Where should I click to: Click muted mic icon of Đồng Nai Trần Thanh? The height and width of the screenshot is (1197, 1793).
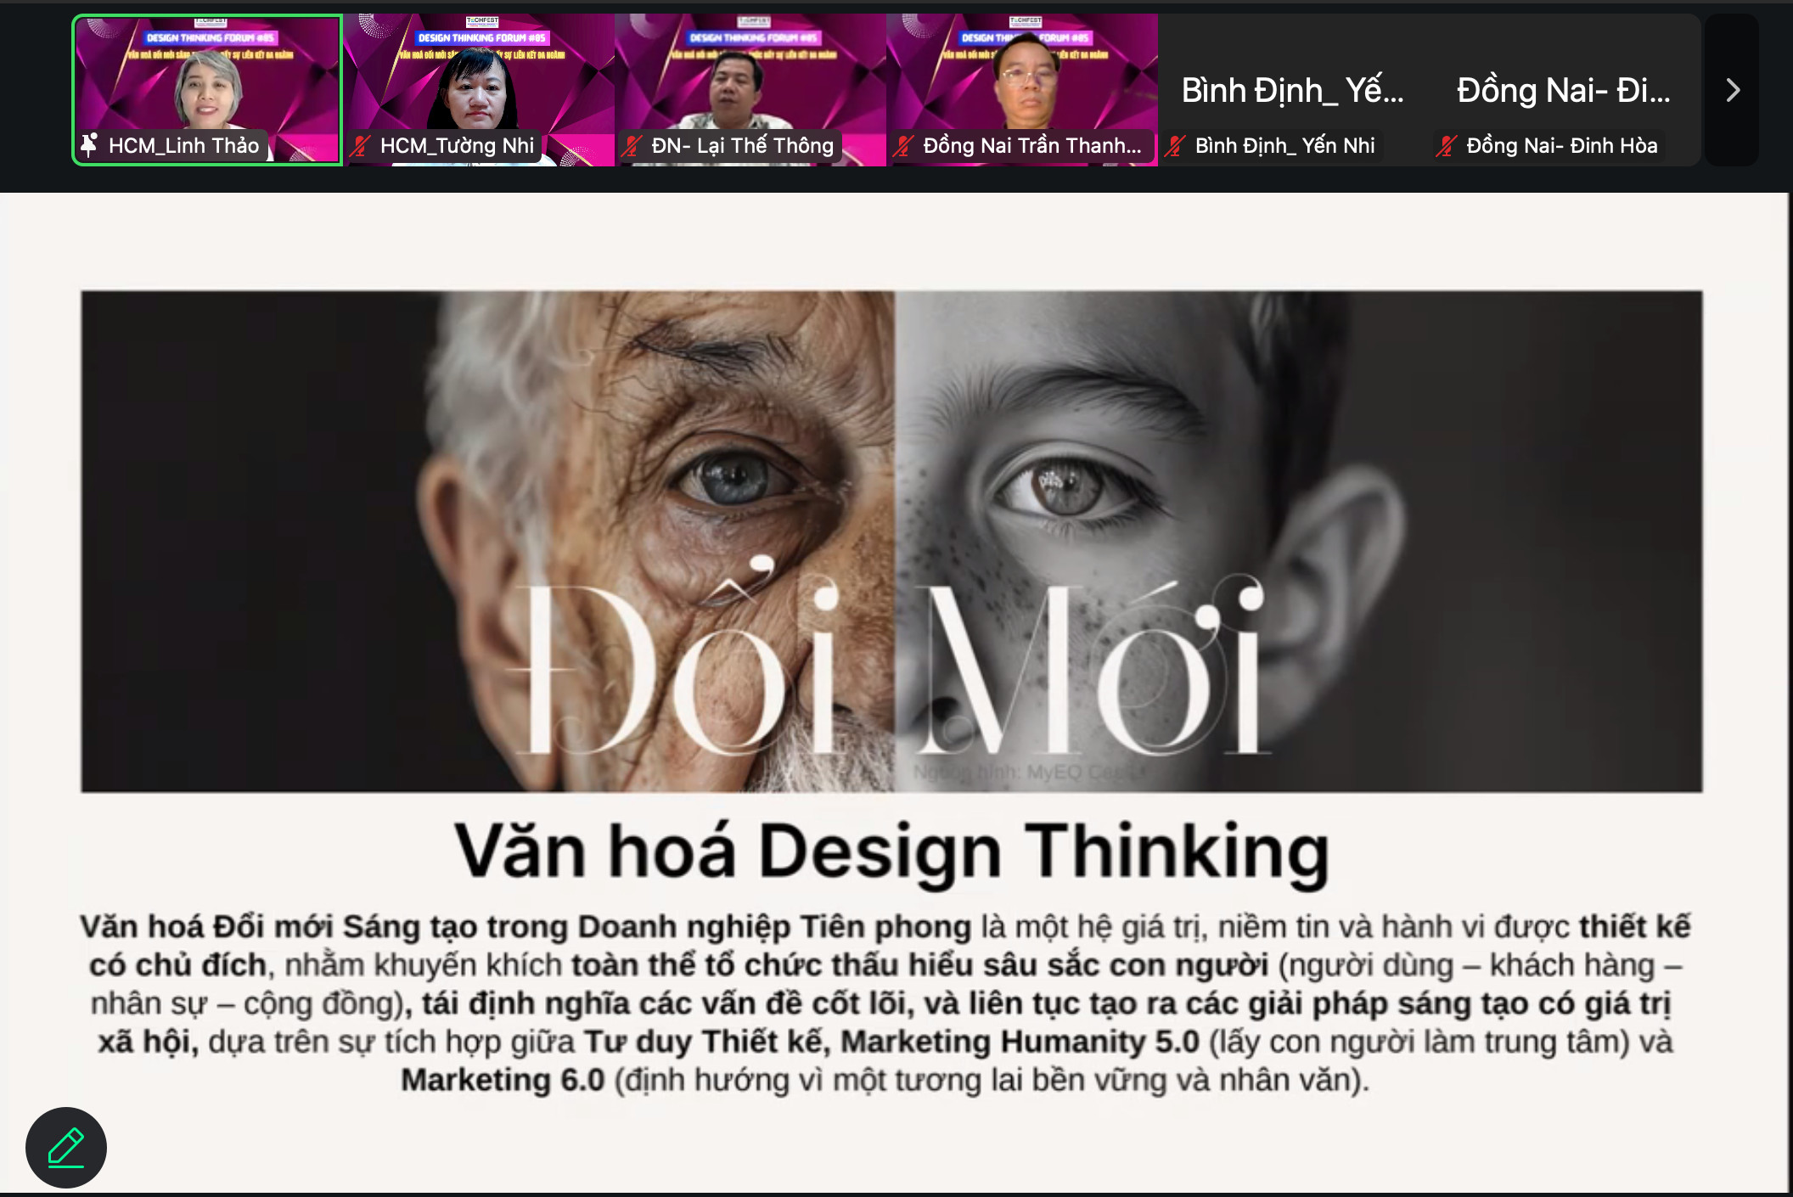903,146
